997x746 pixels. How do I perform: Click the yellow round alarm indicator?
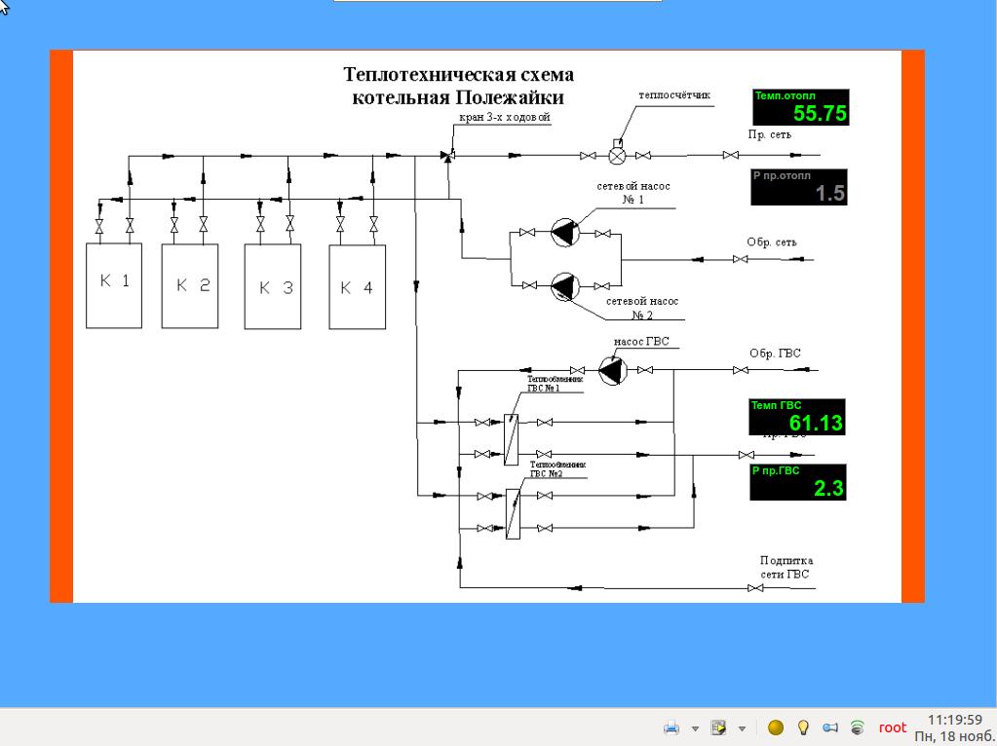[x=776, y=727]
